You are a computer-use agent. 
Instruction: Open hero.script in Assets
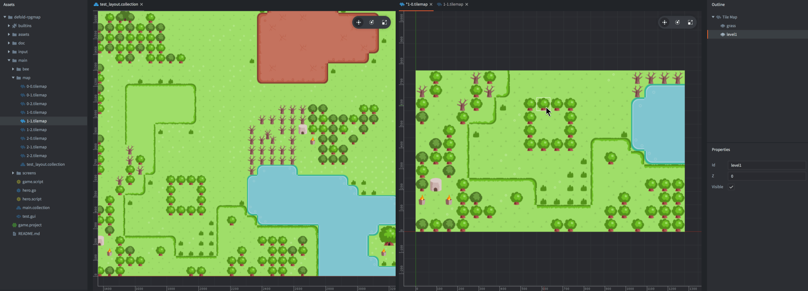point(32,199)
